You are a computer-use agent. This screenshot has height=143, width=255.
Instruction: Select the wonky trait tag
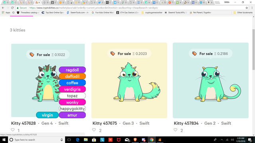click(x=72, y=102)
